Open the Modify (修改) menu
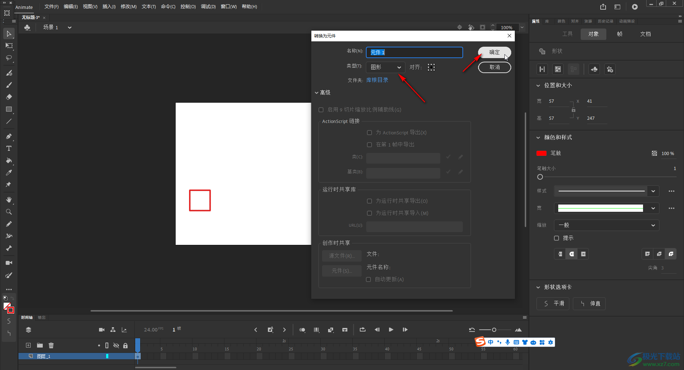This screenshot has height=370, width=684. click(x=128, y=7)
